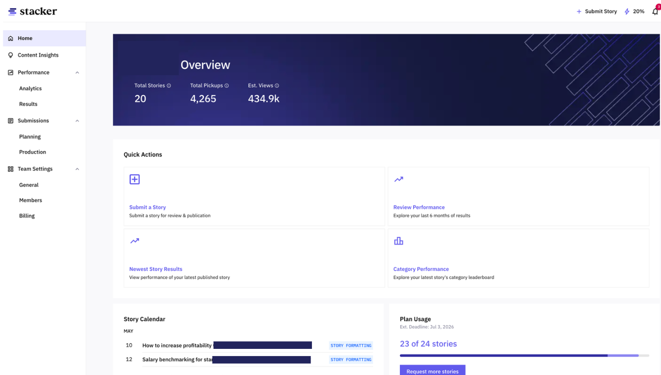661x375 pixels.
Task: Click the Submit a Story link
Action: [x=147, y=207]
